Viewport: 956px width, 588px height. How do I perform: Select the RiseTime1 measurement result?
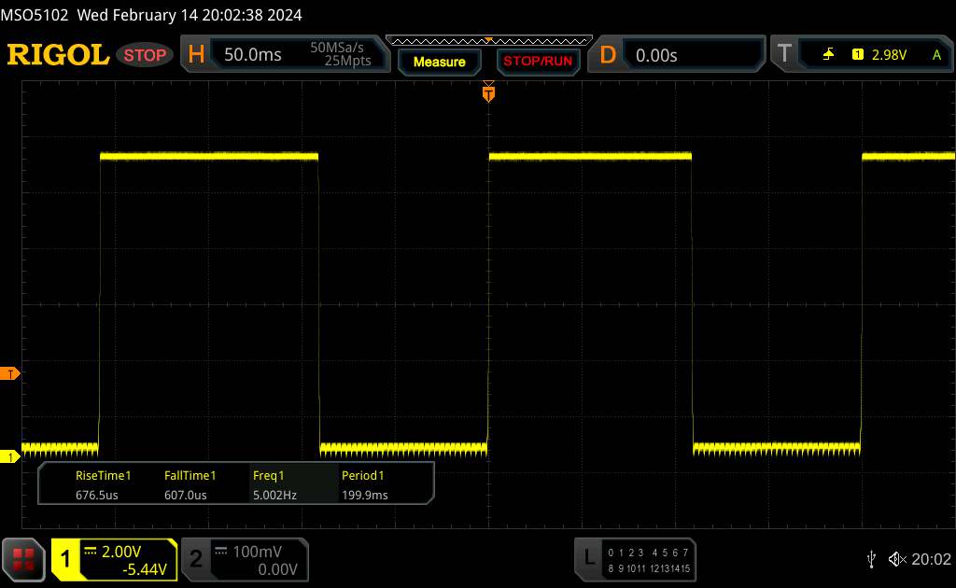point(104,484)
